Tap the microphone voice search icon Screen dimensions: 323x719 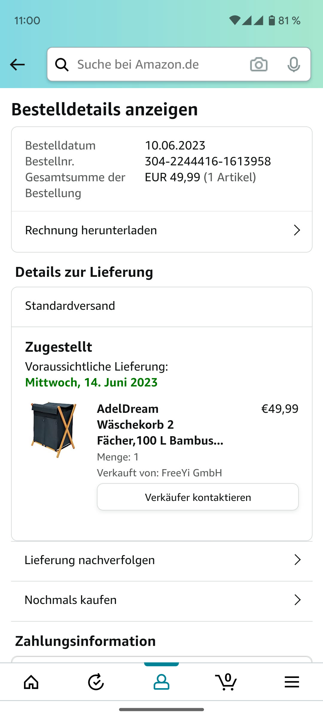click(294, 64)
